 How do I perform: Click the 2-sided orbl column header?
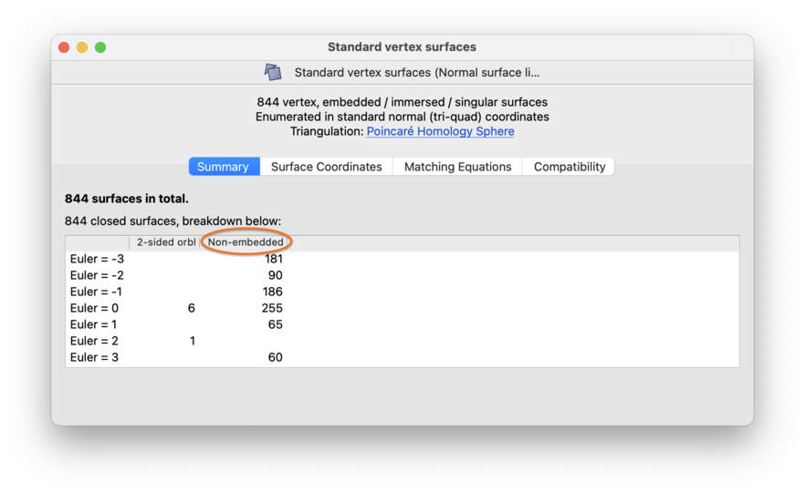pyautogui.click(x=165, y=241)
